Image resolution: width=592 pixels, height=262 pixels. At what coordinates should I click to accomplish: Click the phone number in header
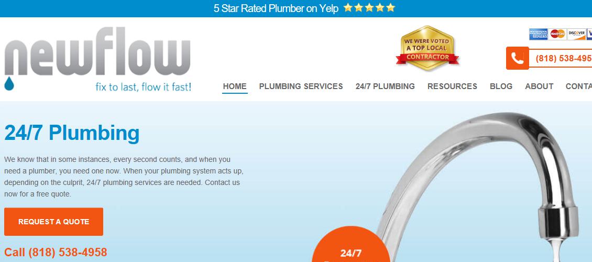563,59
